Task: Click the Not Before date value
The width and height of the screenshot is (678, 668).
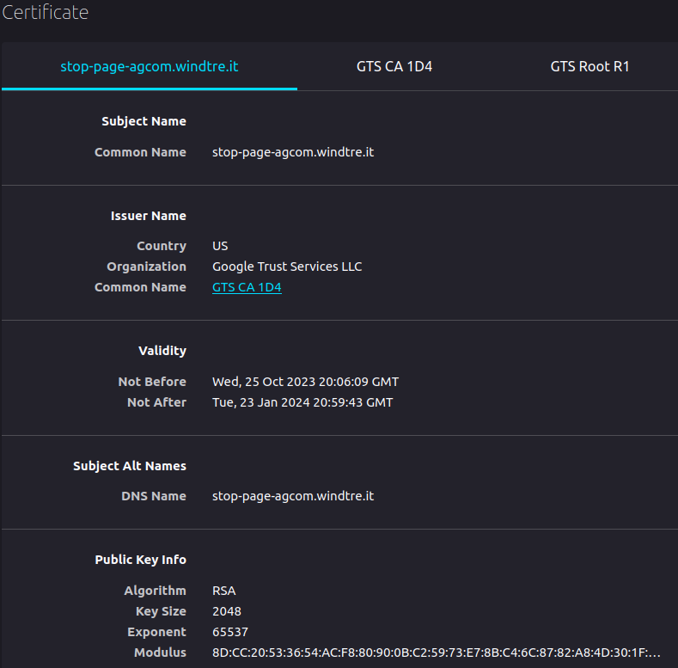Action: point(305,382)
